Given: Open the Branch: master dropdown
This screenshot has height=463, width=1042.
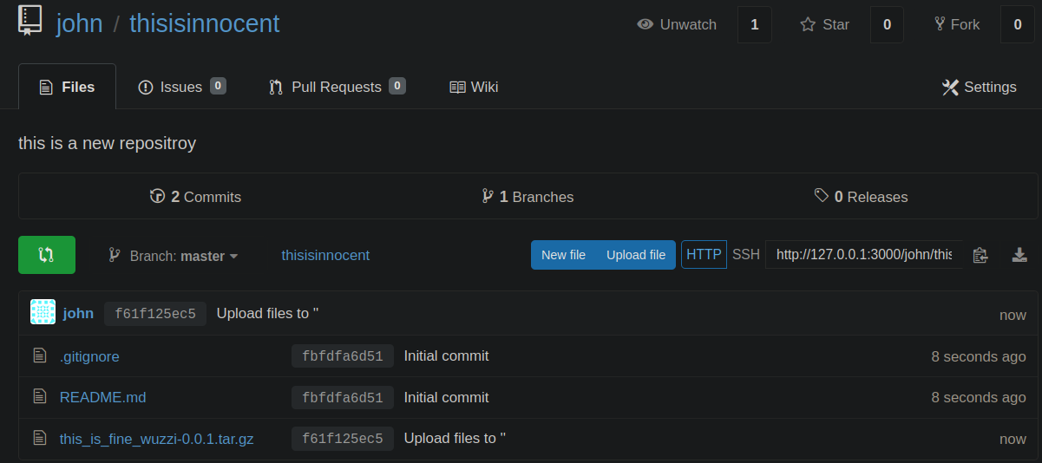Looking at the screenshot, I should [174, 256].
